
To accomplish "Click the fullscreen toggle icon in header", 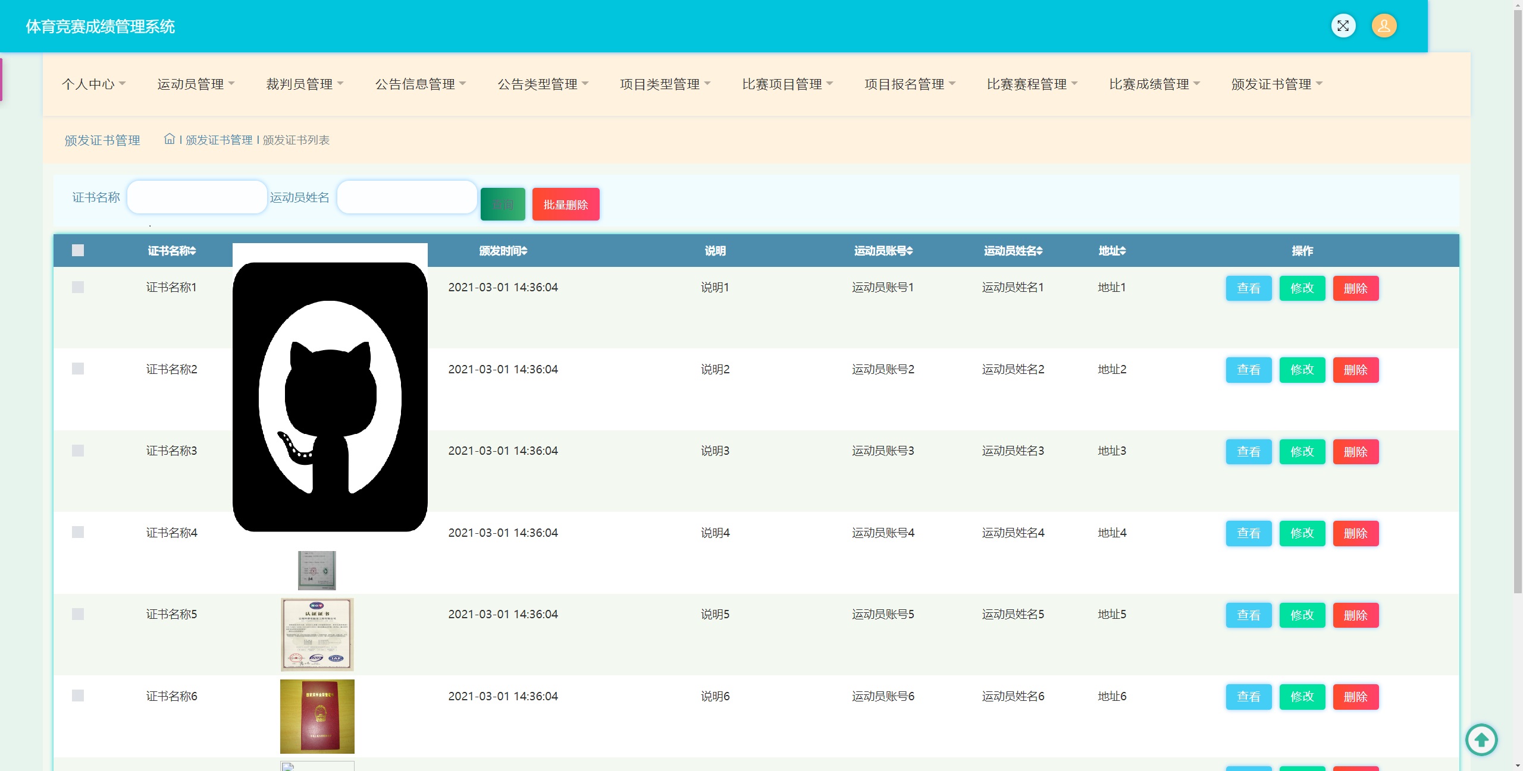I will pos(1343,26).
